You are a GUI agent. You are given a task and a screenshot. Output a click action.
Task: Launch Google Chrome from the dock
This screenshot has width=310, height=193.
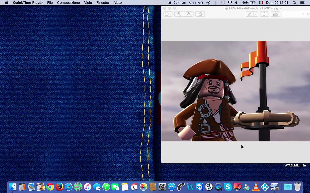pos(50,187)
